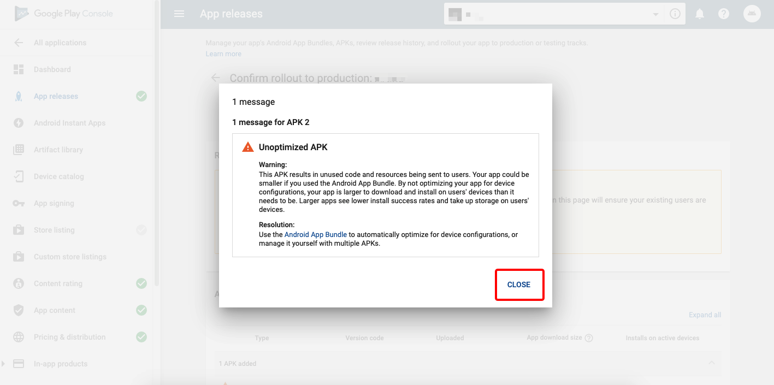
Task: Open the notifications bell
Action: [700, 14]
